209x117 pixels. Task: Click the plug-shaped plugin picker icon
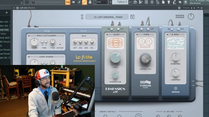[169, 2]
